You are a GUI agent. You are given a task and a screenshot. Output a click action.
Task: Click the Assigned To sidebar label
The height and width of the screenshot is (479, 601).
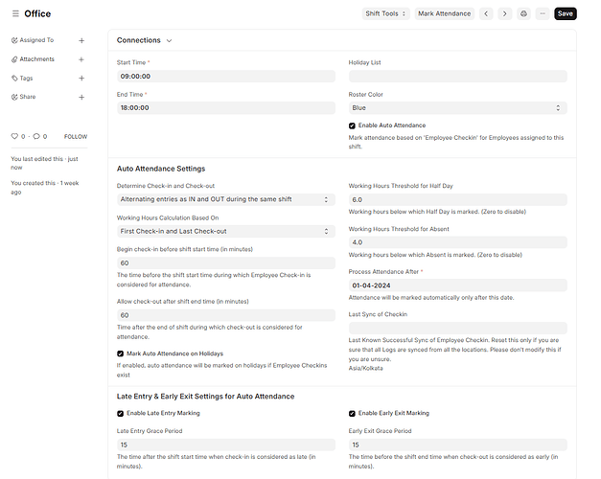coord(36,40)
